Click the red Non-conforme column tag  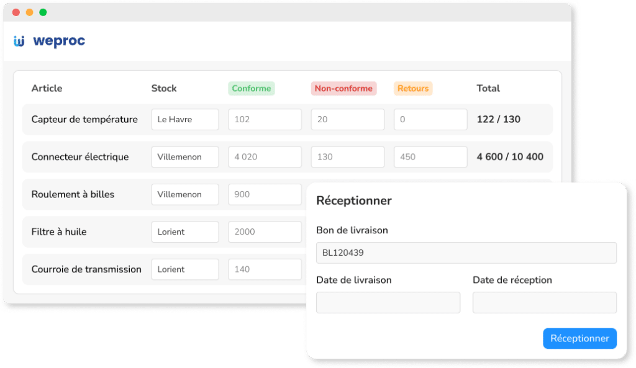point(343,88)
